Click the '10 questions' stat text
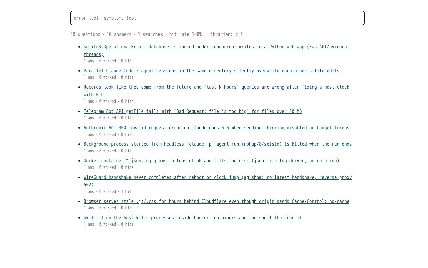428x268 pixels. [85, 34]
